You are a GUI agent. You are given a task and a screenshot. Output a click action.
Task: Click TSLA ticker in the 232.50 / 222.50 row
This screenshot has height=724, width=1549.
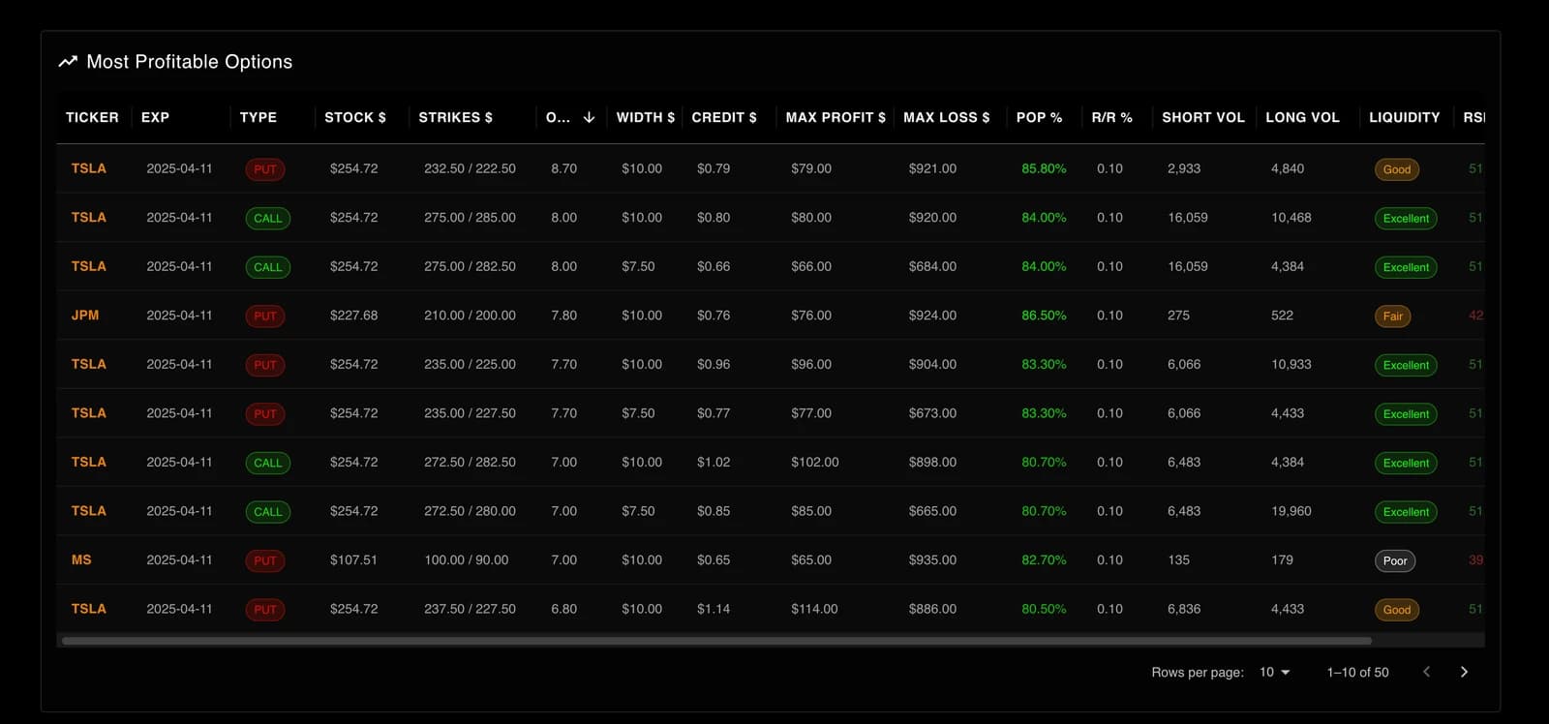[88, 168]
